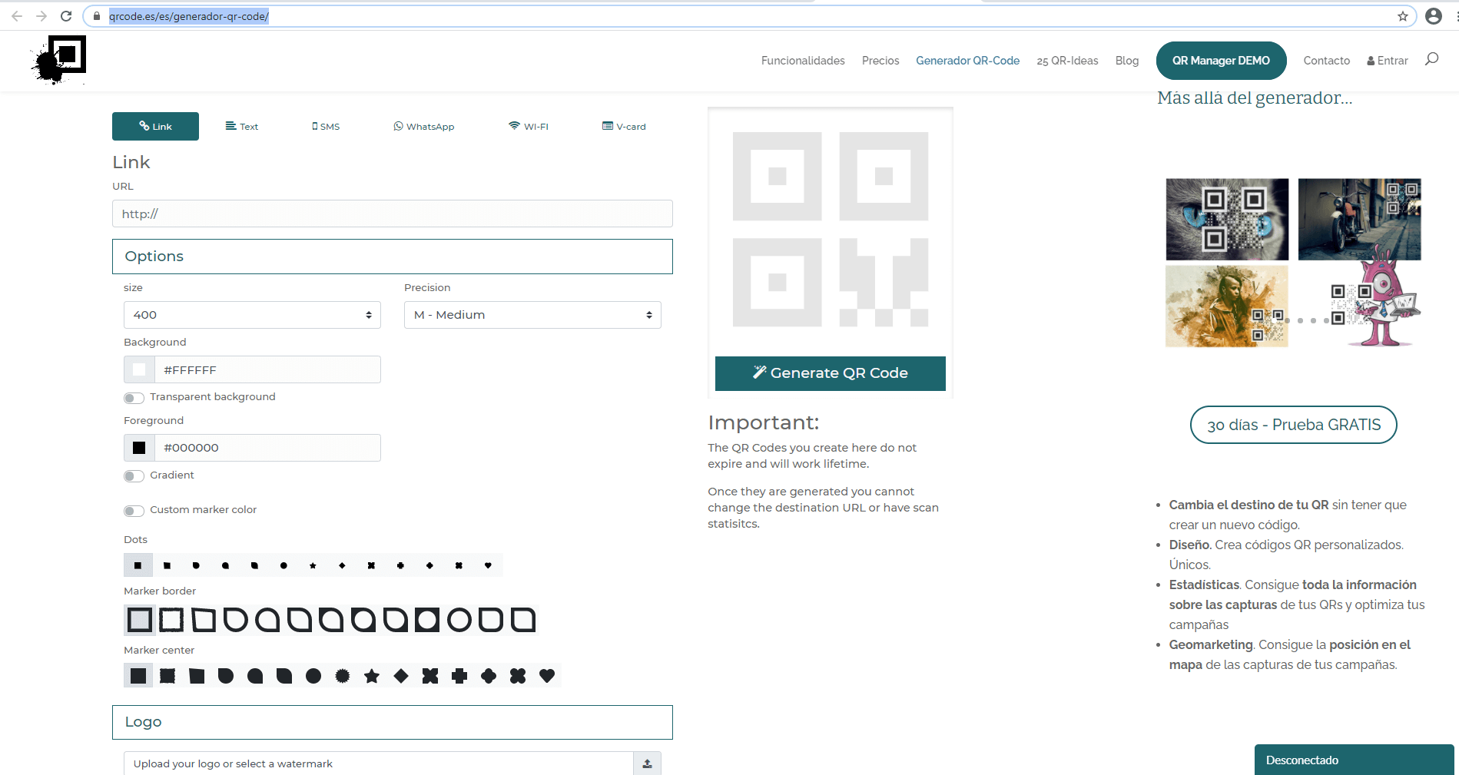This screenshot has width=1459, height=775.
Task: Switch to the WhatsApp tab
Action: click(x=423, y=126)
